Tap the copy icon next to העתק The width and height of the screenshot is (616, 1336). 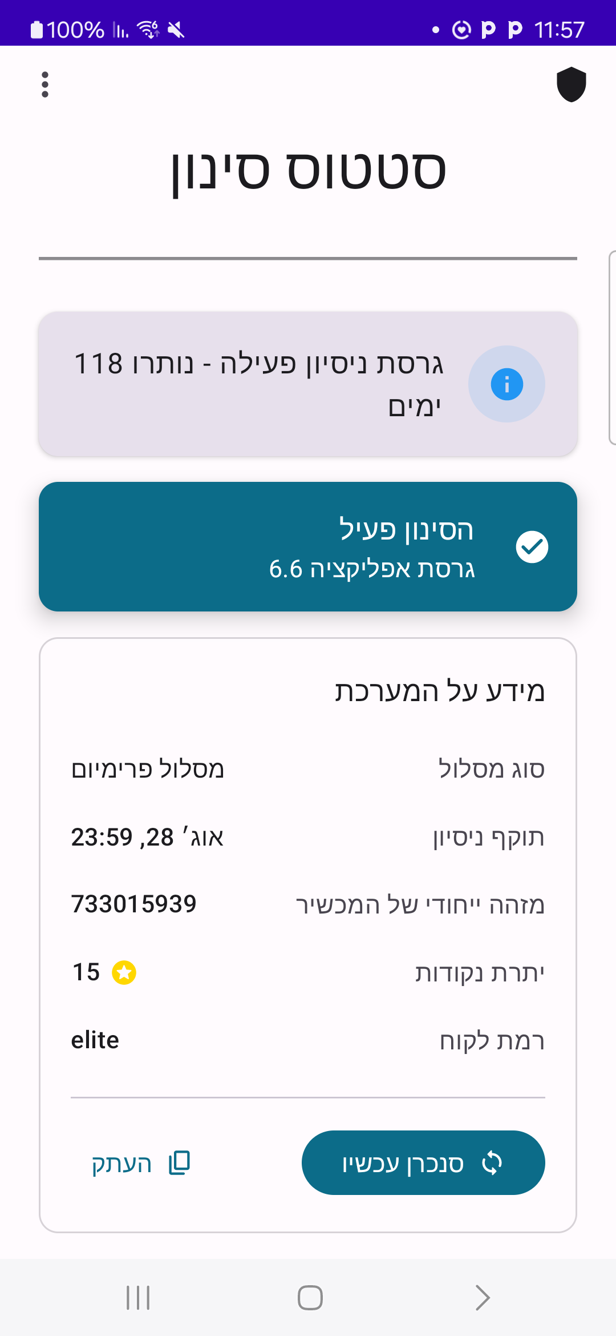pyautogui.click(x=180, y=1163)
